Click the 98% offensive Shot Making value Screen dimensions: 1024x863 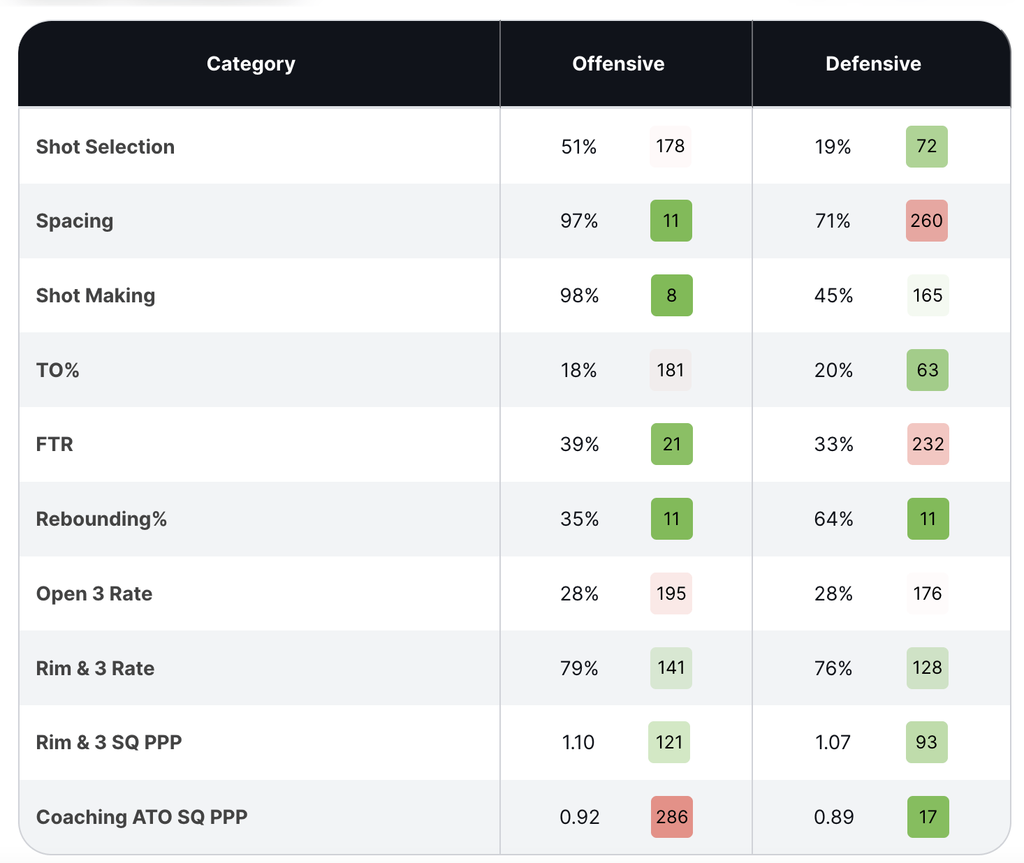pyautogui.click(x=580, y=295)
